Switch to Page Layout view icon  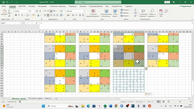click(x=164, y=102)
